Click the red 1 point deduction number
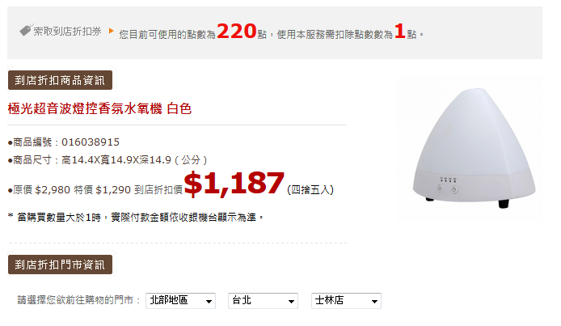561x326 pixels. pos(399,31)
